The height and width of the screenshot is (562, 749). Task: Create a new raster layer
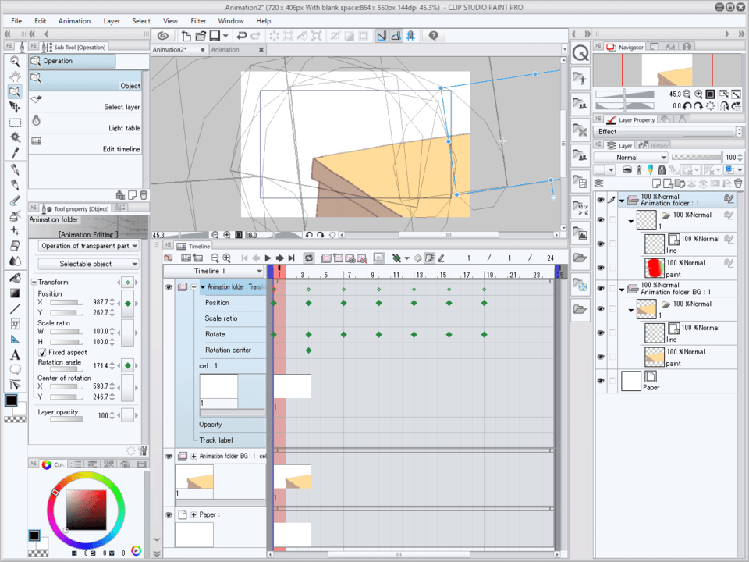(x=656, y=183)
